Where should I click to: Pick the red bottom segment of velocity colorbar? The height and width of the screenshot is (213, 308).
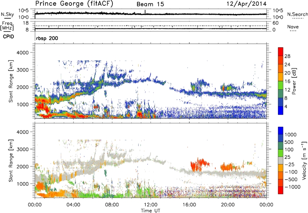point(281,190)
